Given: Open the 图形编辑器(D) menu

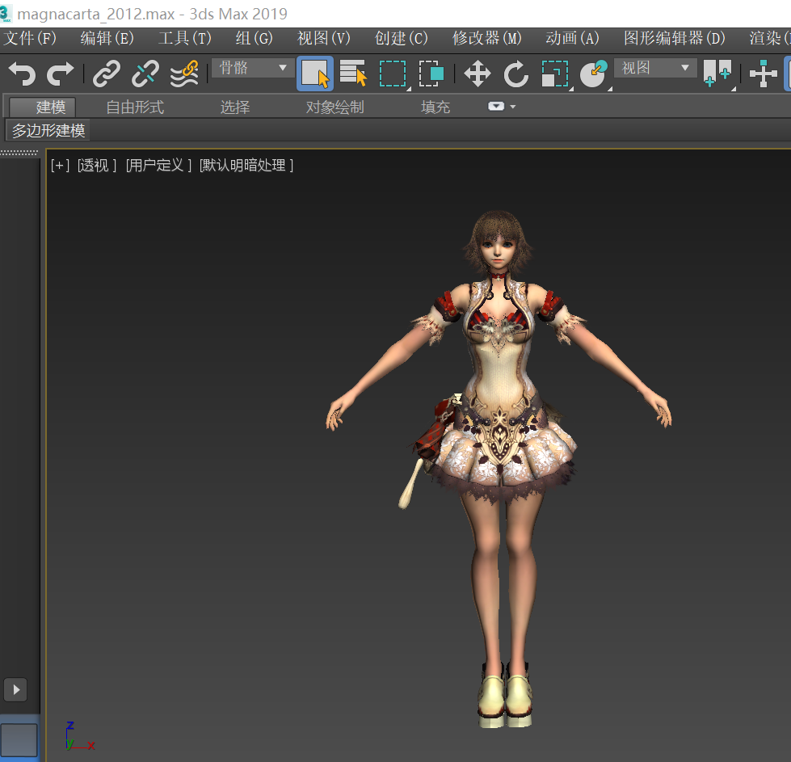Looking at the screenshot, I should click(x=675, y=38).
